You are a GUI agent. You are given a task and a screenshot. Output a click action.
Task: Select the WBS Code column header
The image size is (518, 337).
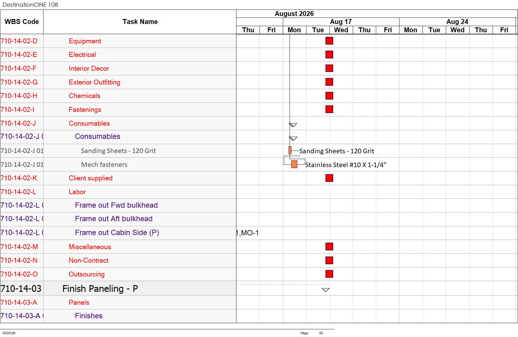pyautogui.click(x=22, y=22)
